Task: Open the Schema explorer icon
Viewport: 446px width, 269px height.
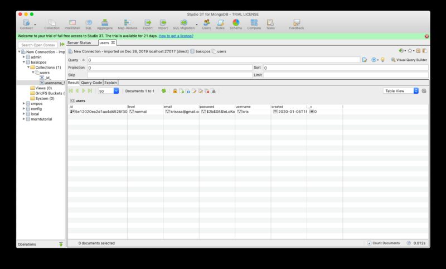Action: coord(236,24)
